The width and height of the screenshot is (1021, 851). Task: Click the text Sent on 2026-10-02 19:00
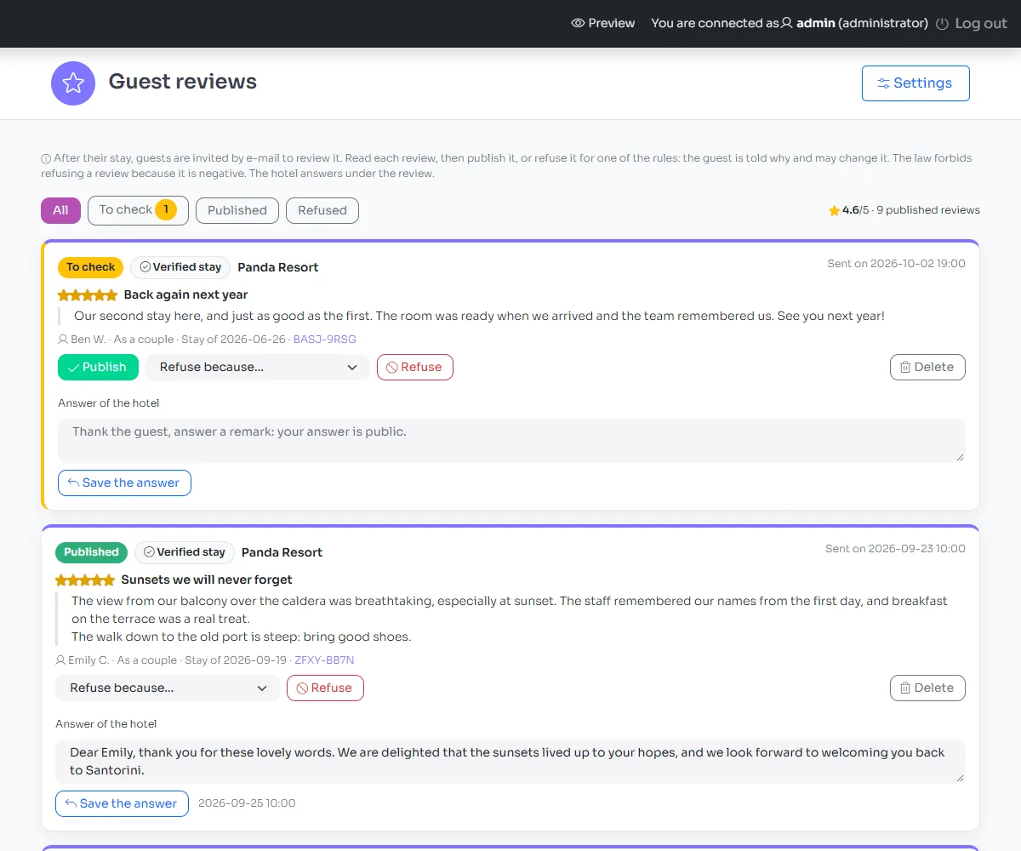(897, 264)
